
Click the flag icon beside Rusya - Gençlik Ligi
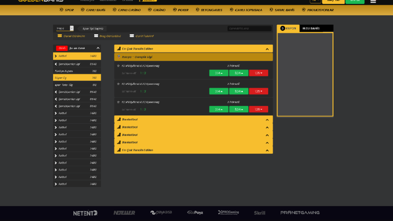coord(119,57)
